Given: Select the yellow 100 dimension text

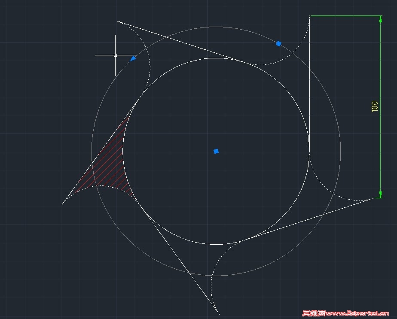Looking at the screenshot, I should pyautogui.click(x=375, y=106).
